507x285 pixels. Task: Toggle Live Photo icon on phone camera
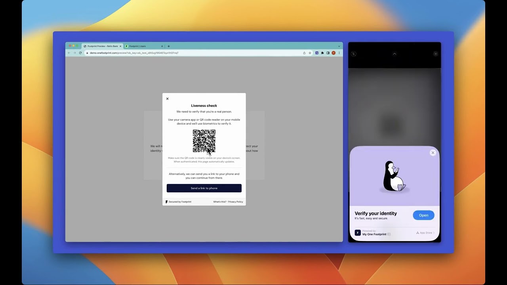[436, 54]
